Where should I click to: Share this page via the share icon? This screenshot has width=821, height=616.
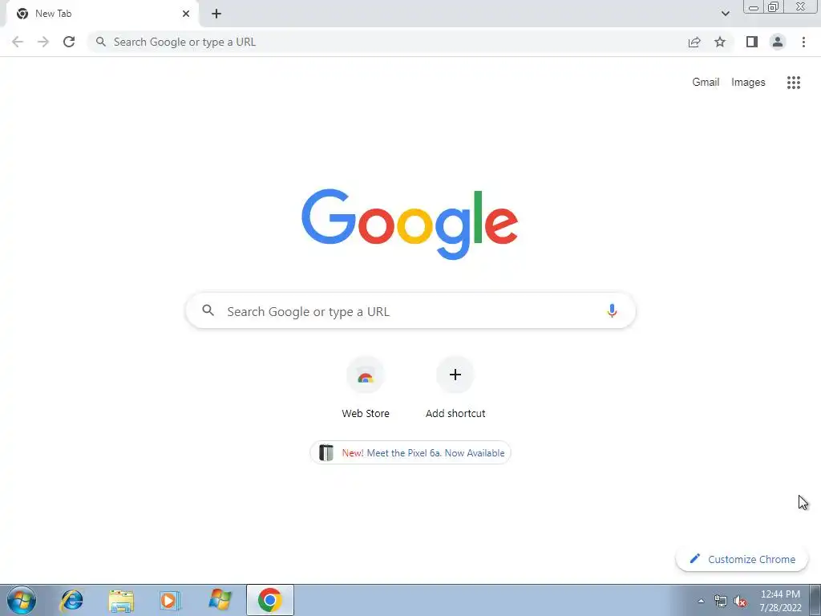pos(694,42)
